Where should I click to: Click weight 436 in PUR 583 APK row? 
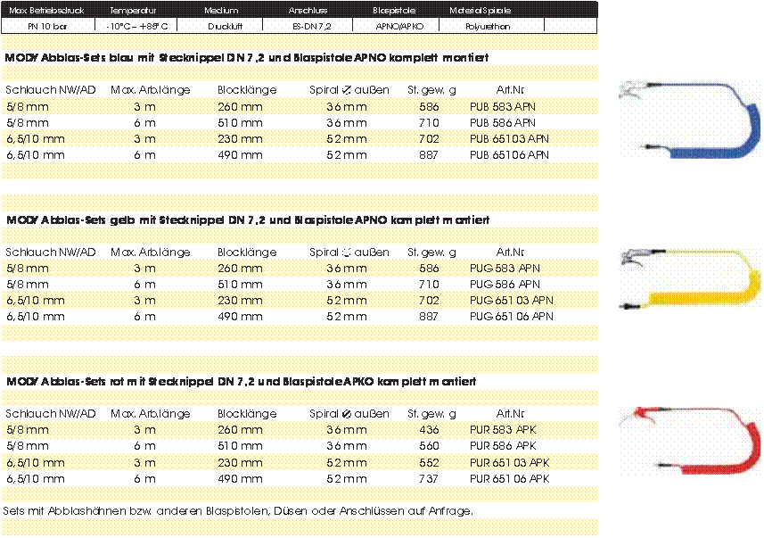pyautogui.click(x=429, y=430)
